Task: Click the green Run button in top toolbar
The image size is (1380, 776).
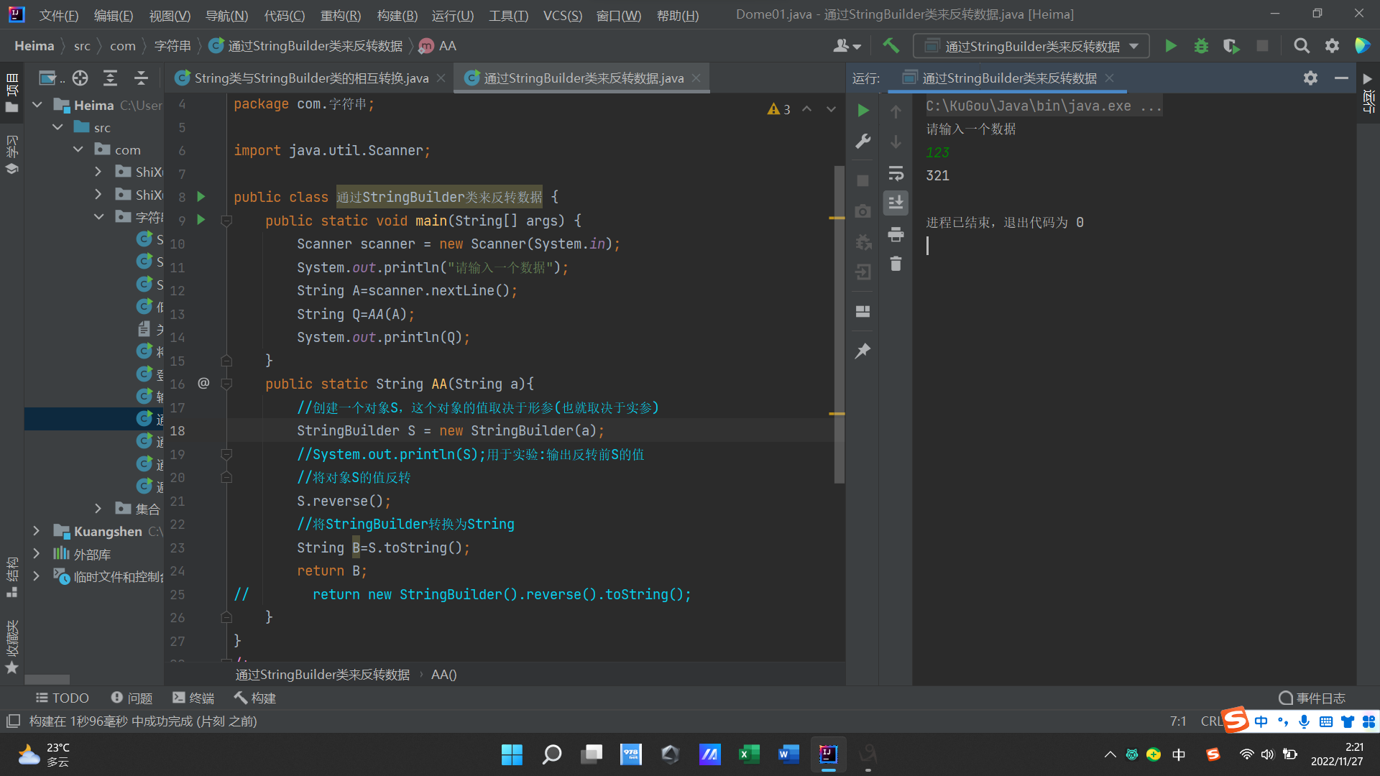Action: (1170, 46)
